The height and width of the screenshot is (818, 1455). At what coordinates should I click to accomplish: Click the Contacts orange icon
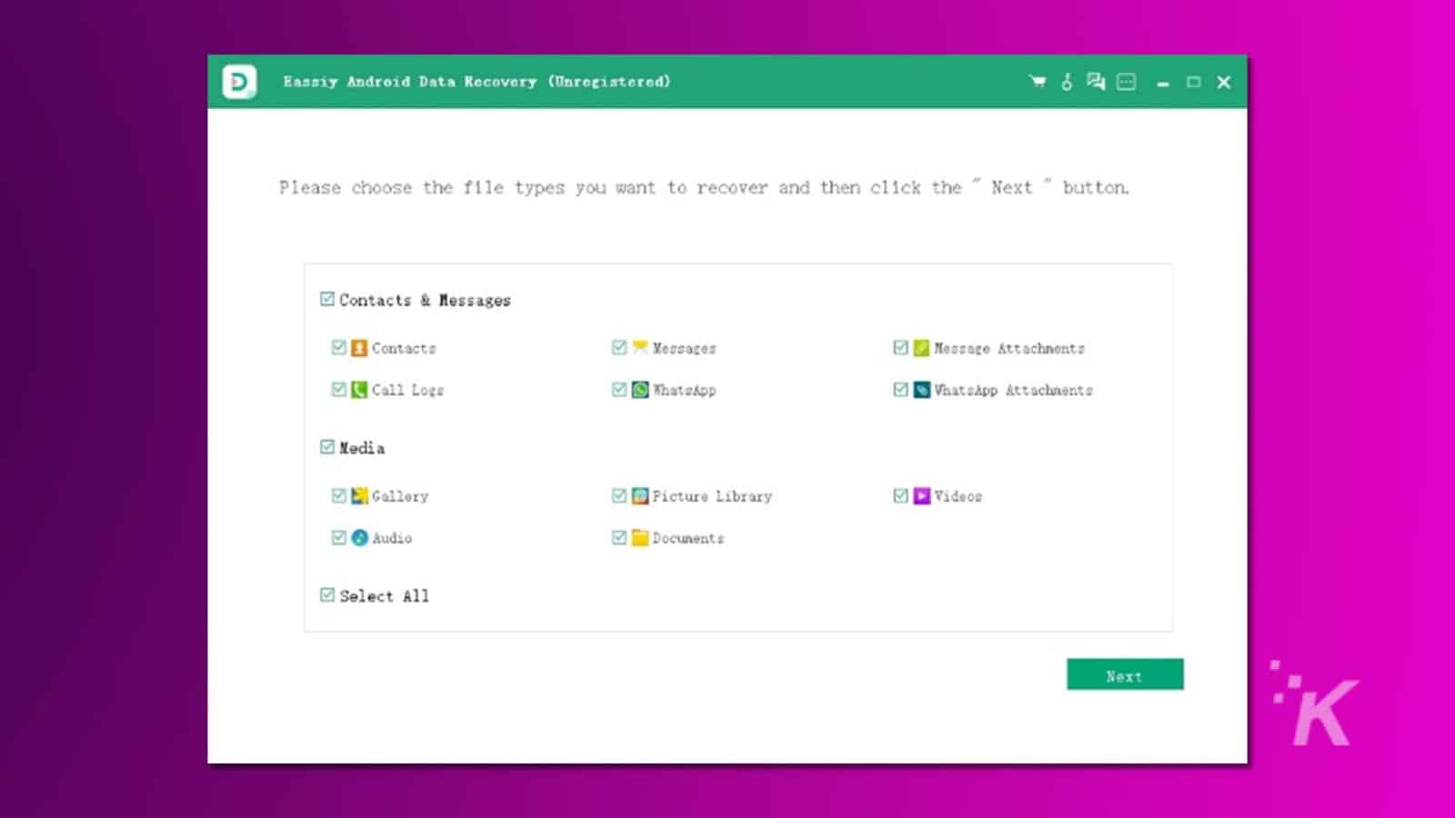point(359,348)
